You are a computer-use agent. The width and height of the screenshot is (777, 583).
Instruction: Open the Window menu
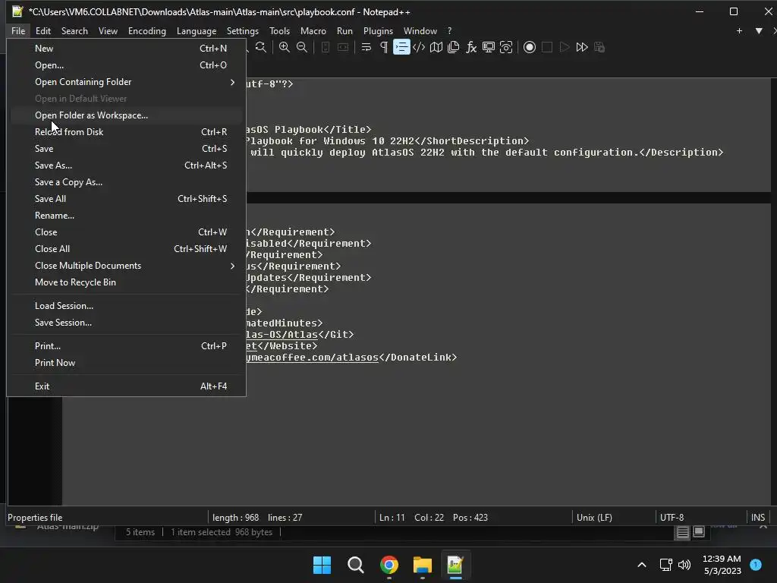420,30
